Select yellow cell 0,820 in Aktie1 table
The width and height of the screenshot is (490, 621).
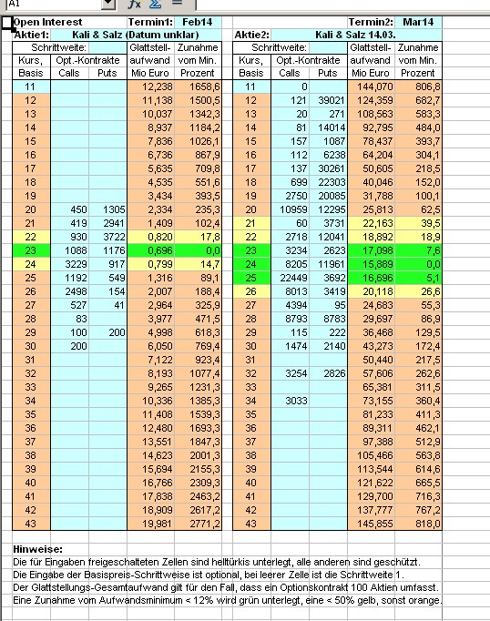coord(150,237)
